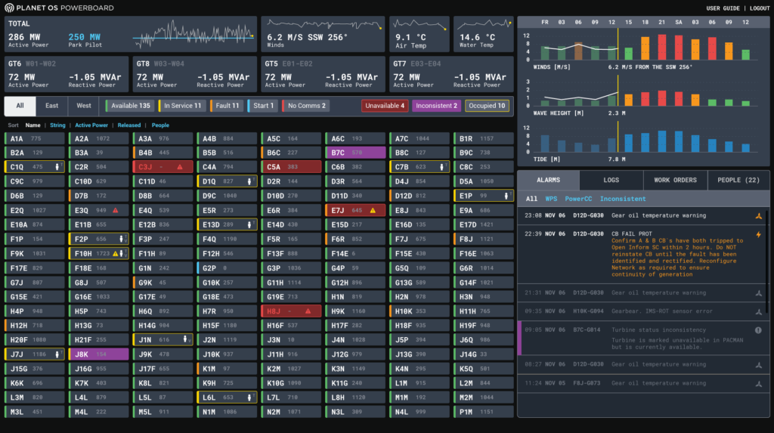Click the warning triangle on turbine C3J
The image size is (774, 433).
pyautogui.click(x=180, y=167)
